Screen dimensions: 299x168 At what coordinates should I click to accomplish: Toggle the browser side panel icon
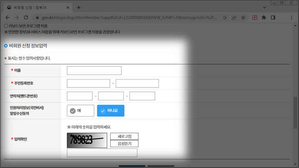click(x=273, y=18)
